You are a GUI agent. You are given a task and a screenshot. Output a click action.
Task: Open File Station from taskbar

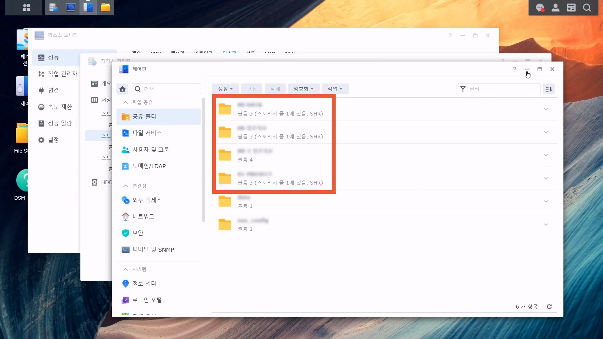coord(106,8)
